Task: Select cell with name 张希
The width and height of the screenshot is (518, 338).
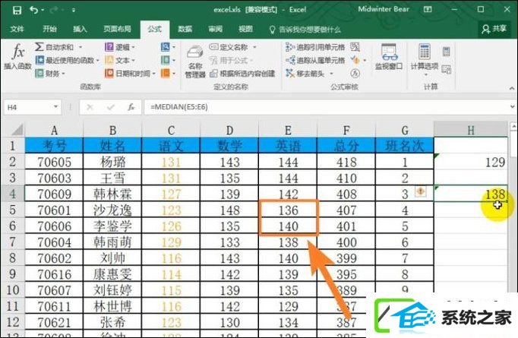Action: click(x=112, y=322)
